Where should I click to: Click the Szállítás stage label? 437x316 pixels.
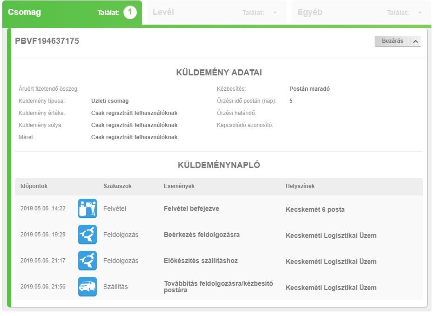point(115,287)
